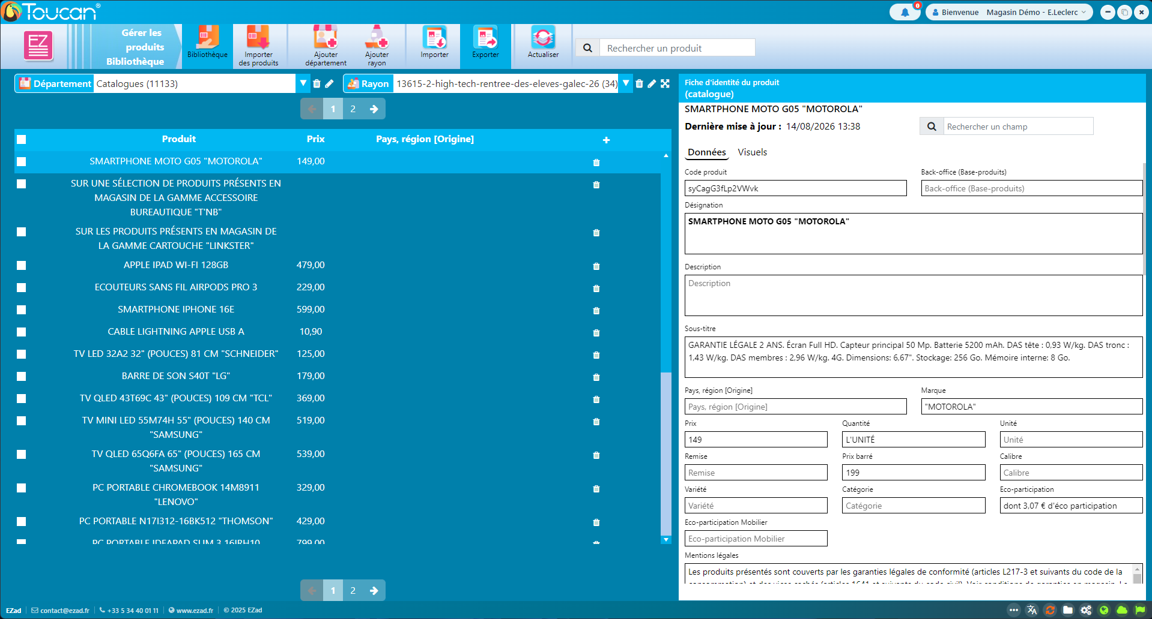Edit the Département with pencil icon
This screenshot has height=619, width=1152.
click(329, 84)
